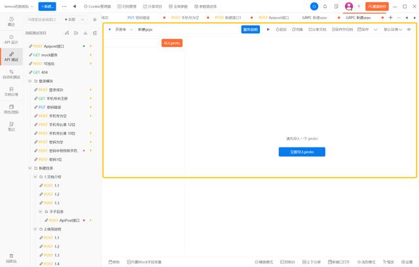Collapse the 1.文档介绍 folder
This screenshot has width=419, height=267.
35,177
